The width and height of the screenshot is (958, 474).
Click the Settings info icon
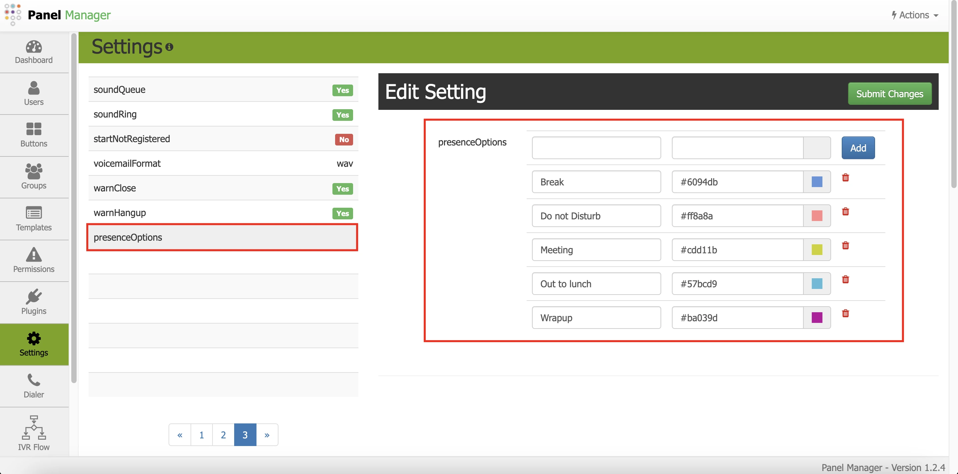pos(169,47)
